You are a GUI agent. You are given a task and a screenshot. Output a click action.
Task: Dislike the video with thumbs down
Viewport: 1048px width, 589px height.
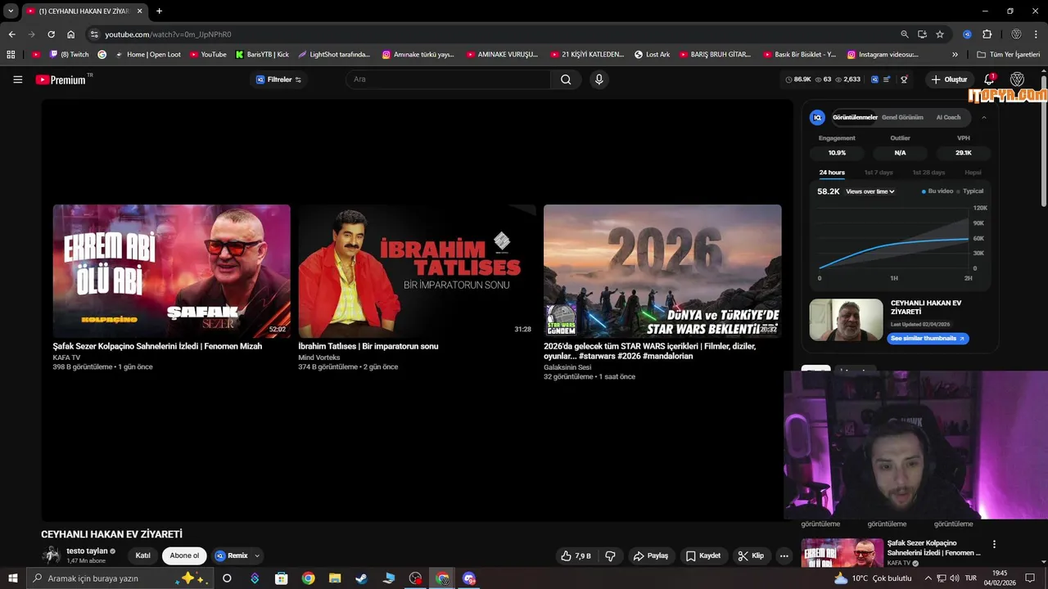tap(610, 555)
